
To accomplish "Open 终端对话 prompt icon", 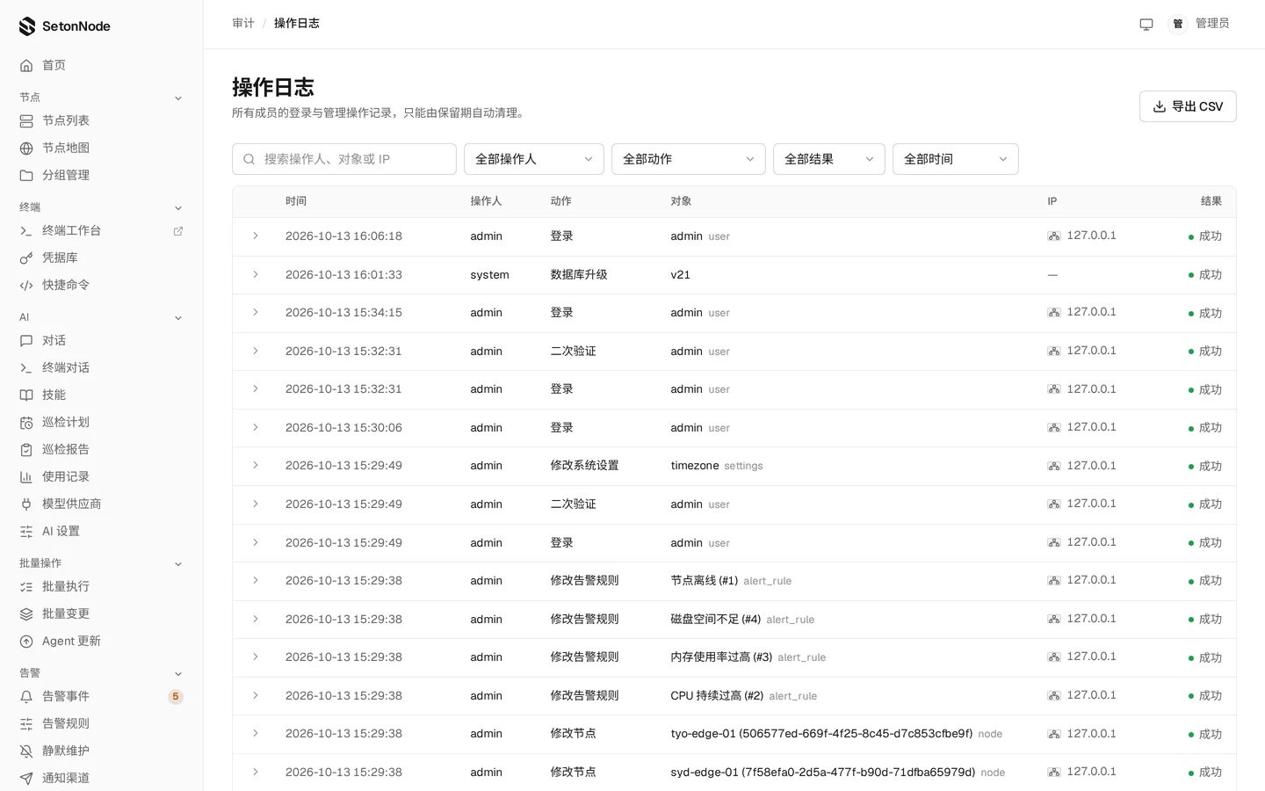I will pyautogui.click(x=26, y=367).
